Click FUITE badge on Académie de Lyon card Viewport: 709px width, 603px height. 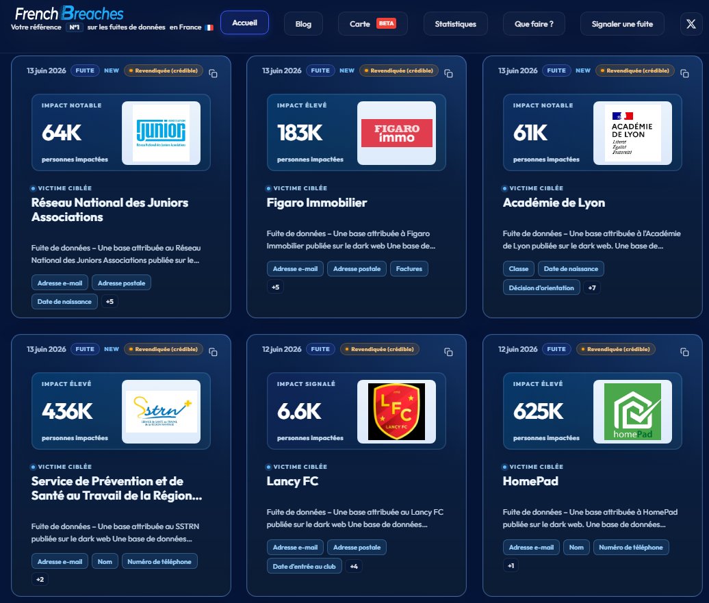point(556,70)
